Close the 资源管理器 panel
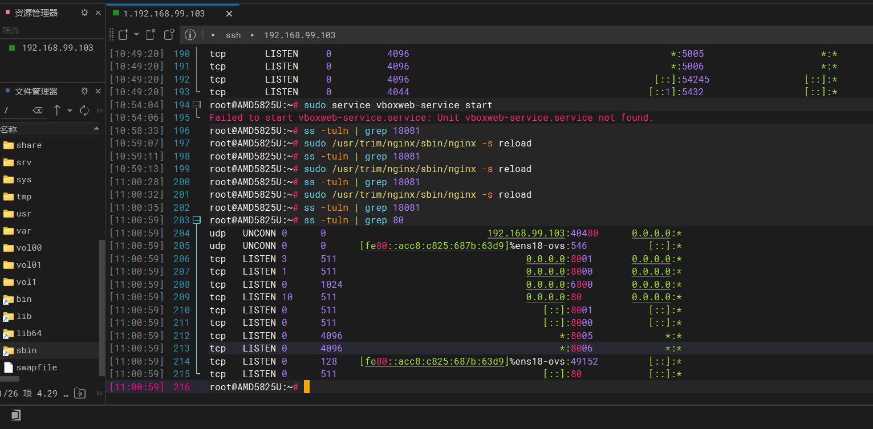 click(98, 13)
